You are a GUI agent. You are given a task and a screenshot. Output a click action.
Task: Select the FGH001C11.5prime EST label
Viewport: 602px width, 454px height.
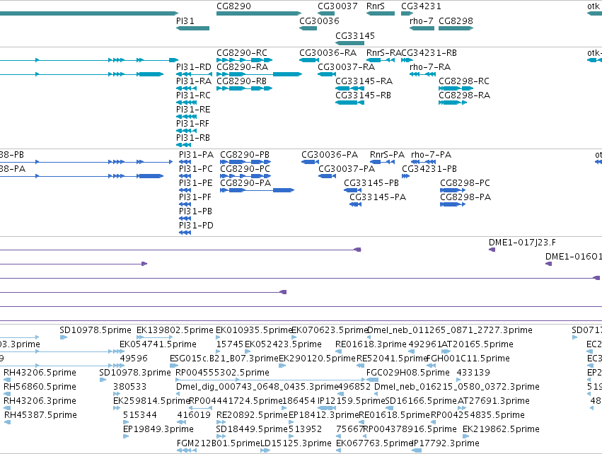468,359
